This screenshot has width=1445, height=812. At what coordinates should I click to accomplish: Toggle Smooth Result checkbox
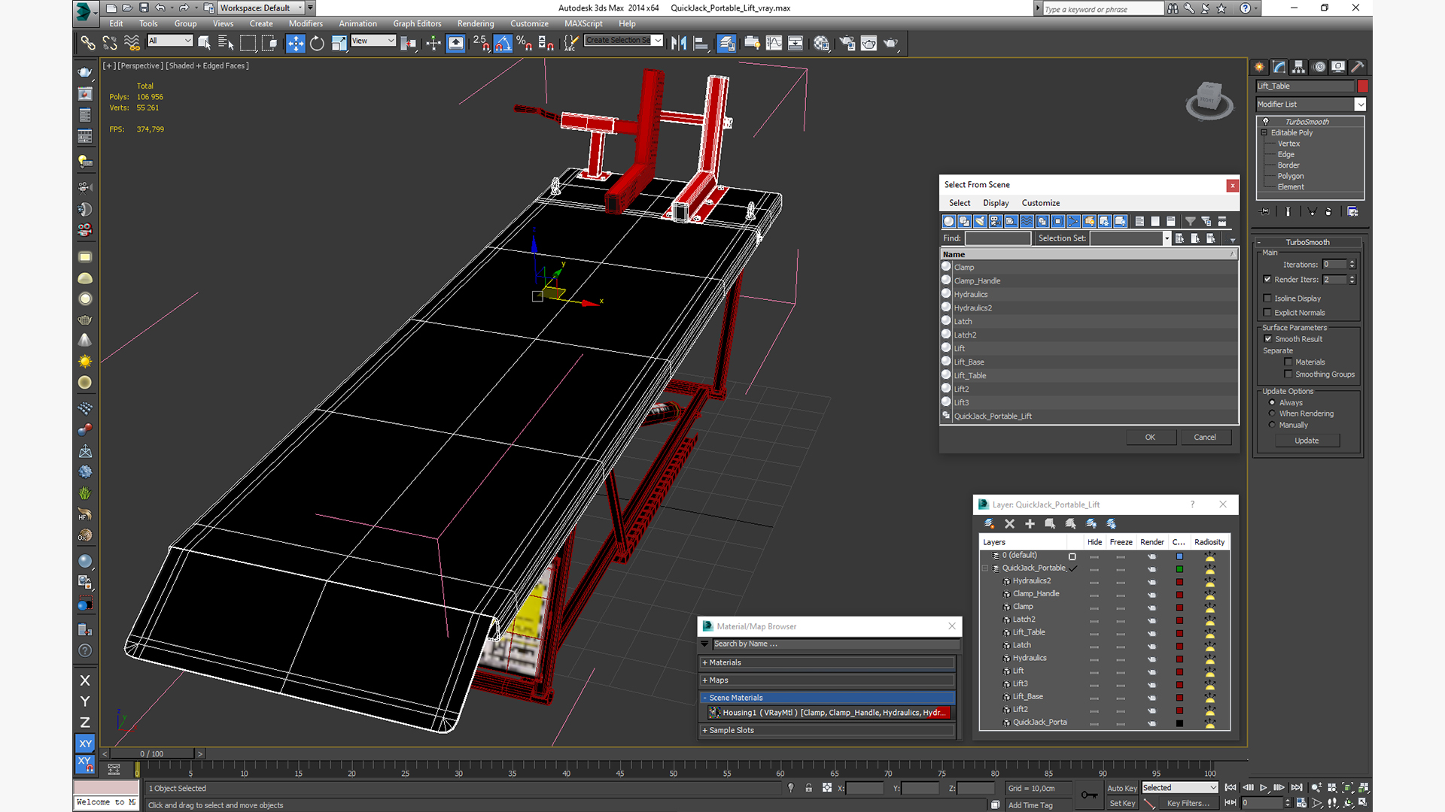tap(1268, 339)
